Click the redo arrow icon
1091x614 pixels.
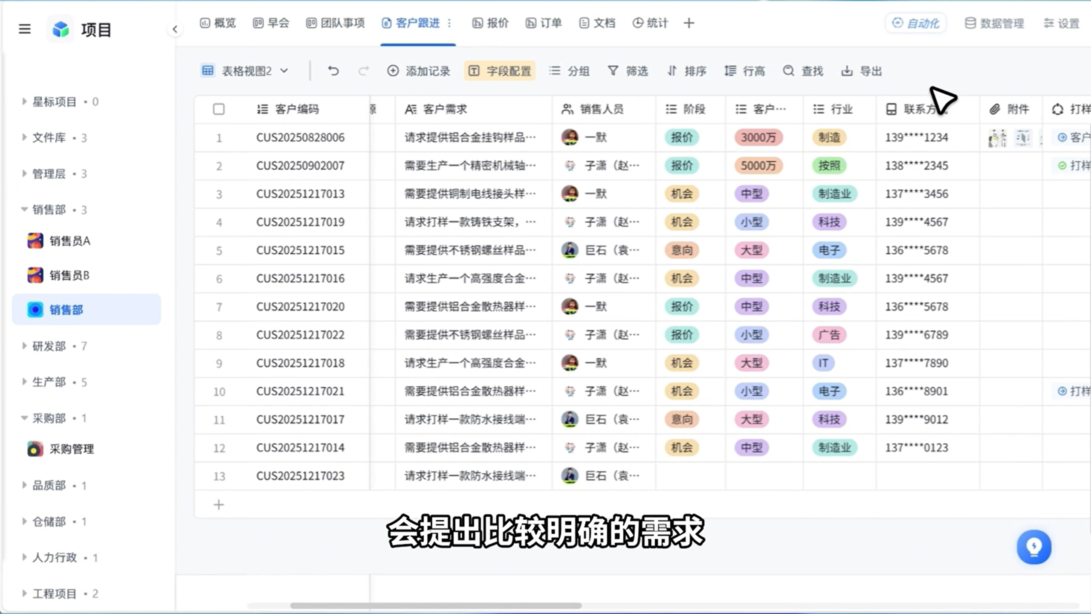pyautogui.click(x=363, y=71)
